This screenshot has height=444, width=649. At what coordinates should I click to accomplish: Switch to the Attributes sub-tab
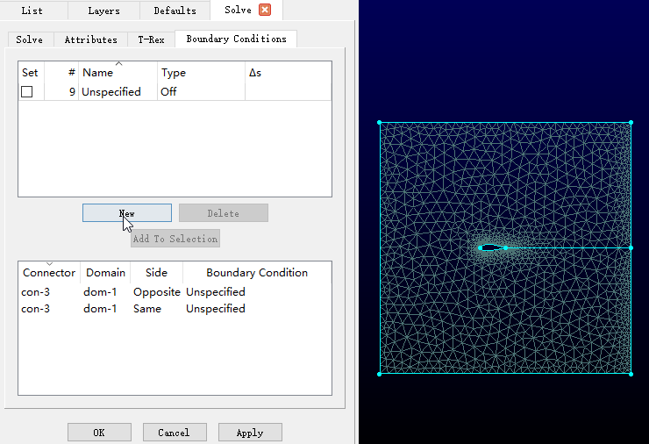click(91, 39)
